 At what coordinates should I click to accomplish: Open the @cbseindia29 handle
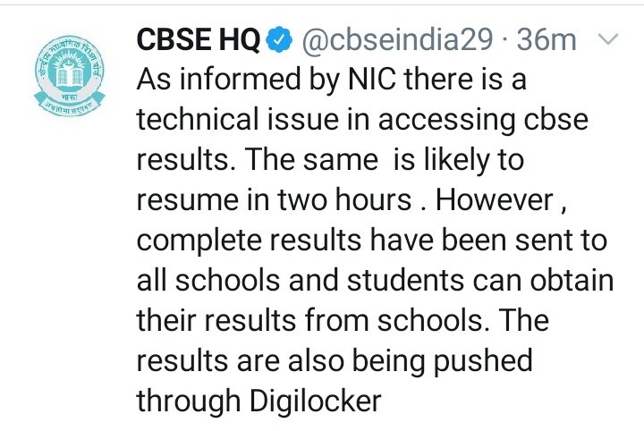tap(397, 40)
